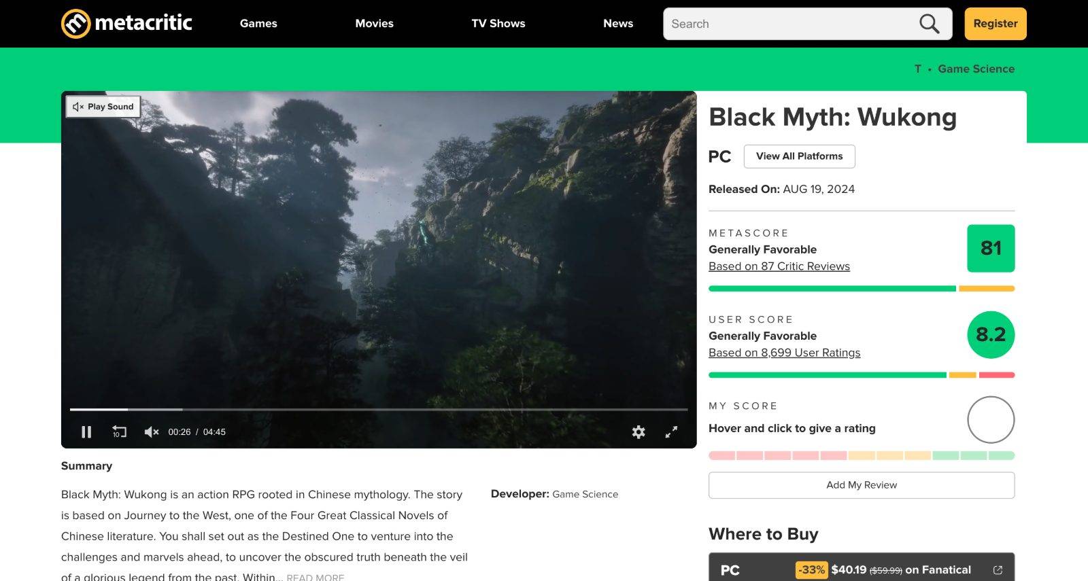Click the Released On date text

point(781,189)
